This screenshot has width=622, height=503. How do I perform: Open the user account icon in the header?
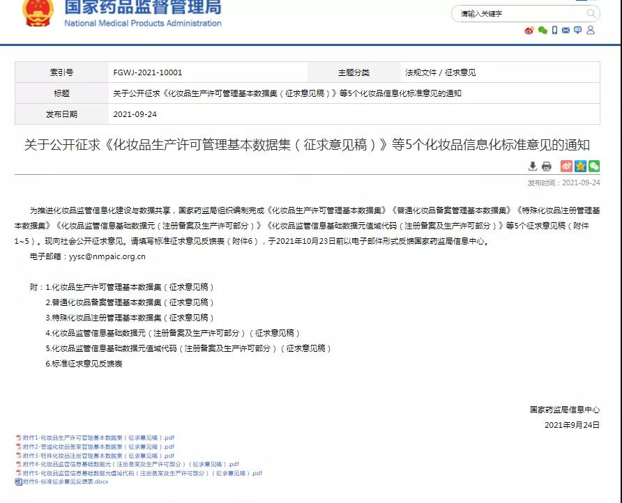[x=591, y=31]
